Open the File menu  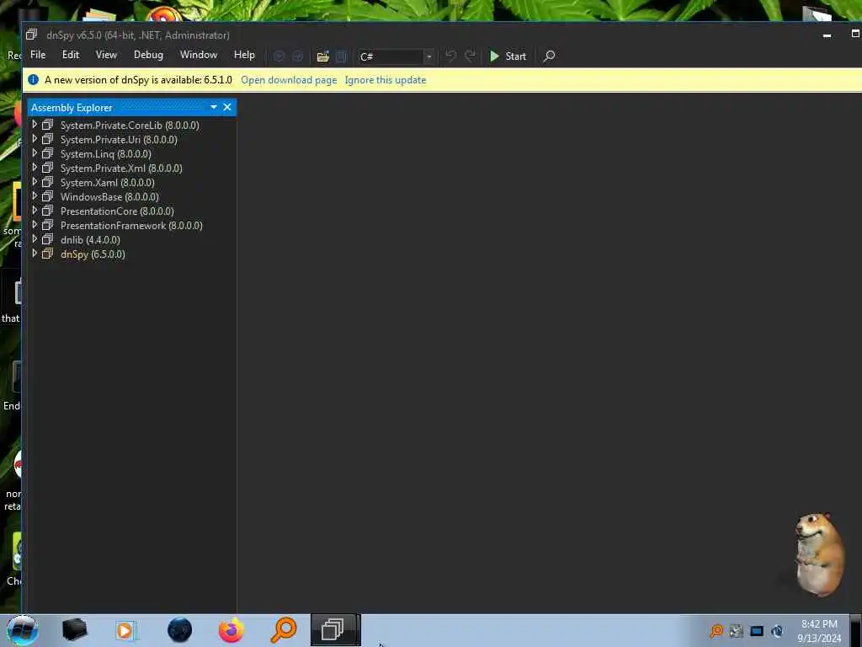pos(38,55)
